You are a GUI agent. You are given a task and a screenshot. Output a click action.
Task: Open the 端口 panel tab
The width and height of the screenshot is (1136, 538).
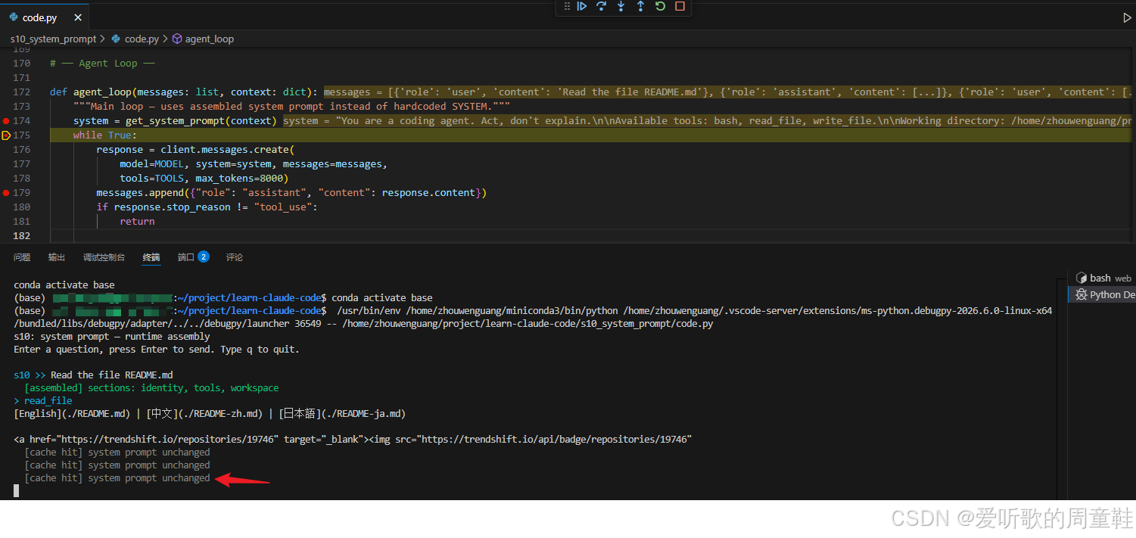coord(186,257)
